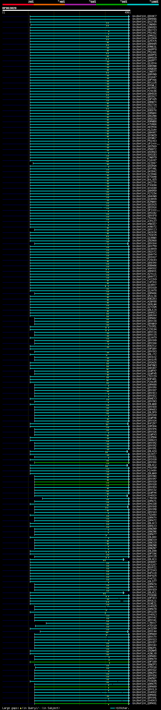
Task: Select label UniRef100_Q9M488
Action: click(x=144, y=385)
